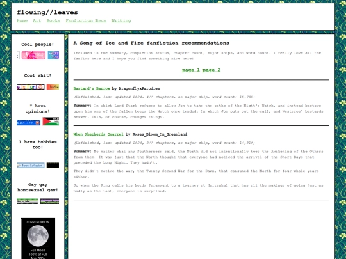346x259 pixels.
Task: Click the orange 'bad' badge under Cool shit
Action: 53,87
